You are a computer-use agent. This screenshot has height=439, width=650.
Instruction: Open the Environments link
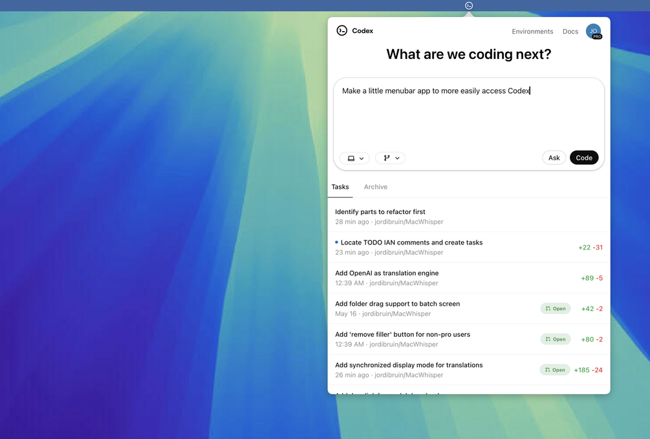[532, 32]
